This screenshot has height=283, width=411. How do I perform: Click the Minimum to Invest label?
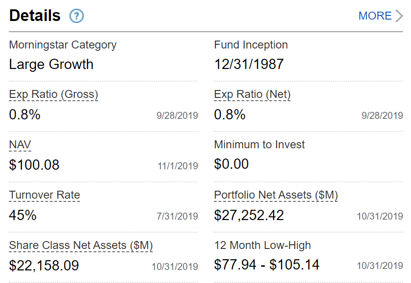[x=259, y=145]
